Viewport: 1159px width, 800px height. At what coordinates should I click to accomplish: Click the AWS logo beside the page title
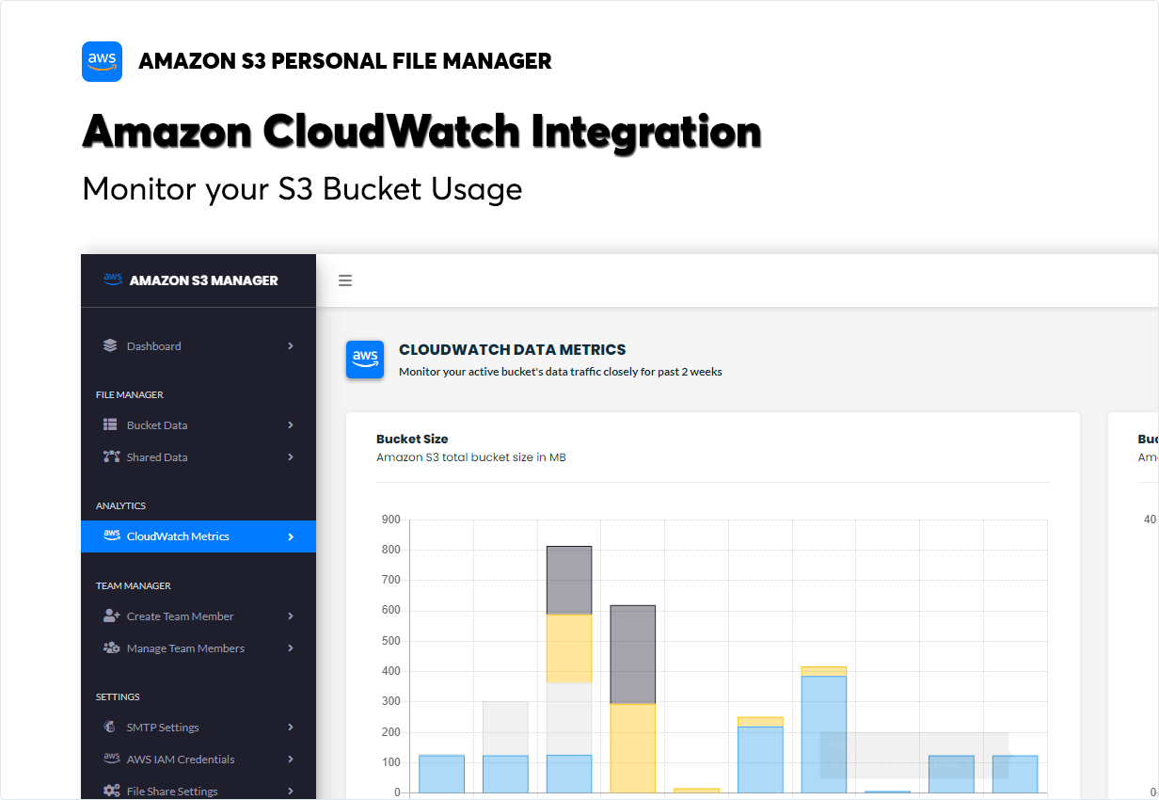pyautogui.click(x=102, y=62)
